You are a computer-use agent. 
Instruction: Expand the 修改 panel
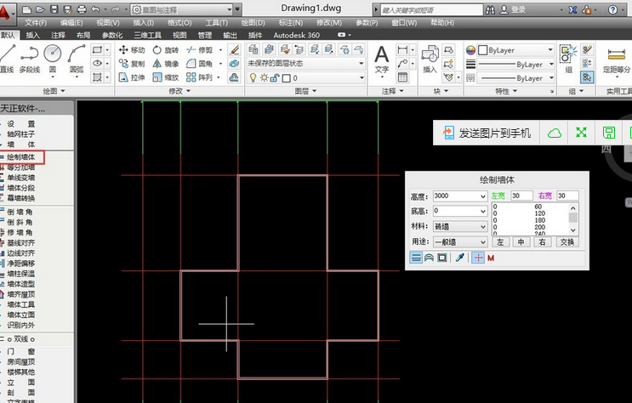pyautogui.click(x=179, y=91)
